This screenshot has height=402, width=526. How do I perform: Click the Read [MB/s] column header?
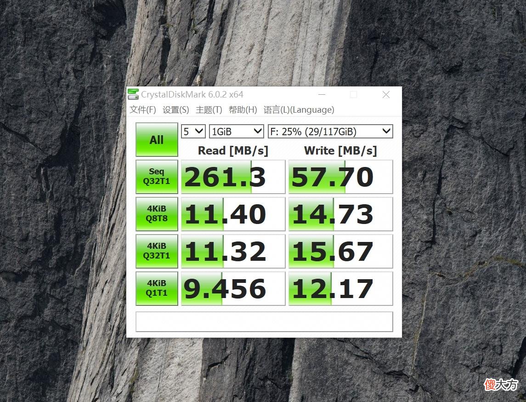coord(233,150)
